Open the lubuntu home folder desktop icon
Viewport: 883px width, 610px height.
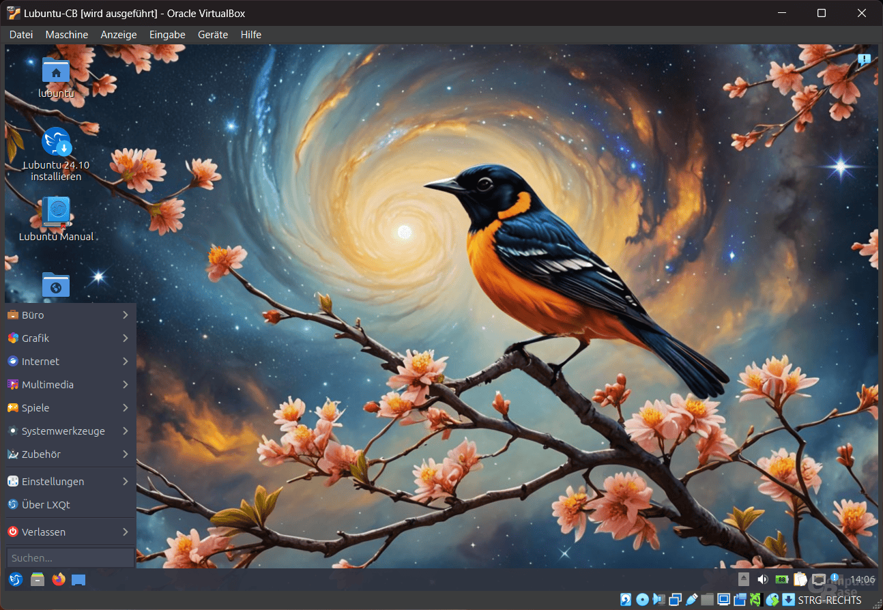(56, 77)
